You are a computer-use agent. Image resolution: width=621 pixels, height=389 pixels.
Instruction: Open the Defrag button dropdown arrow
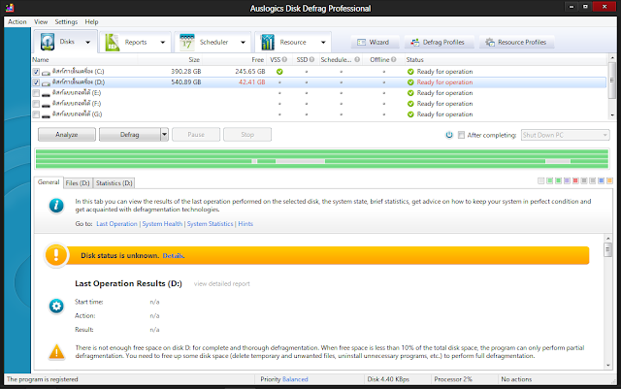tap(164, 135)
